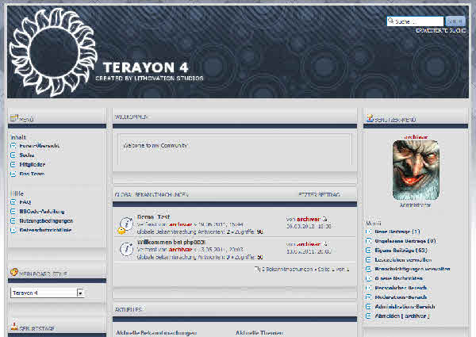The width and height of the screenshot is (476, 337).
Task: Open the Terayon 4 board style dropdown
Action: point(80,293)
